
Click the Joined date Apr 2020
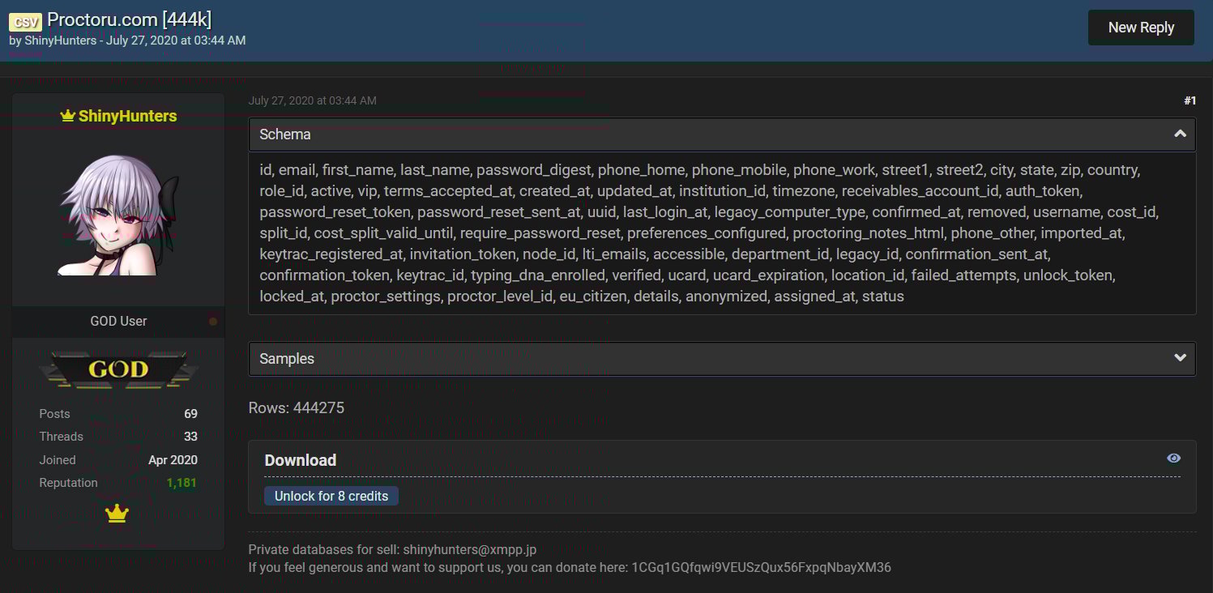(x=173, y=460)
